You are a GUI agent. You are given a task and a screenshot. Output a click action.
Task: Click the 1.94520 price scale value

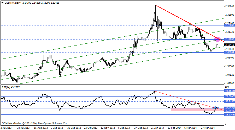pyautogui.click(x=230, y=75)
